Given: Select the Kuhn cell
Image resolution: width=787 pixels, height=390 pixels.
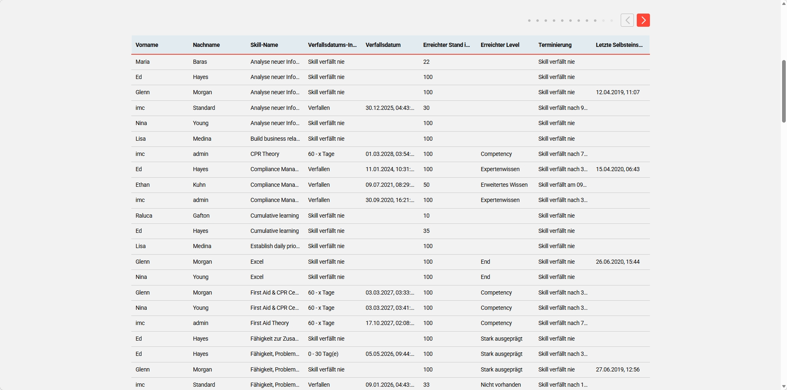Looking at the screenshot, I should (199, 185).
